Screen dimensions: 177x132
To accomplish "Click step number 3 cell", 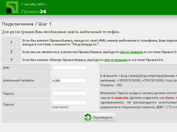I will point(12,60).
